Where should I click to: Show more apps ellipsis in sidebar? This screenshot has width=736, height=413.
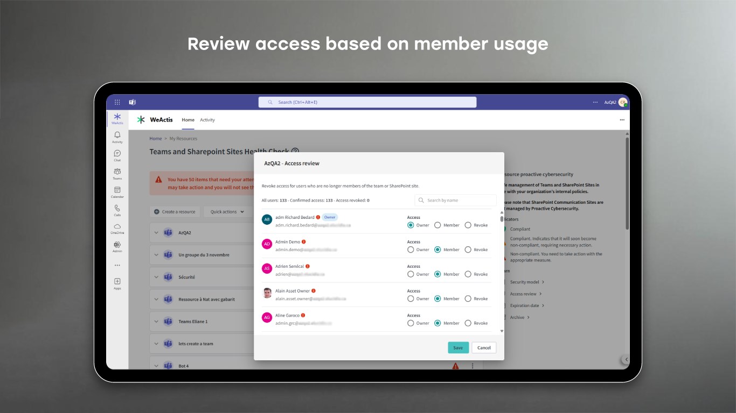tap(117, 265)
